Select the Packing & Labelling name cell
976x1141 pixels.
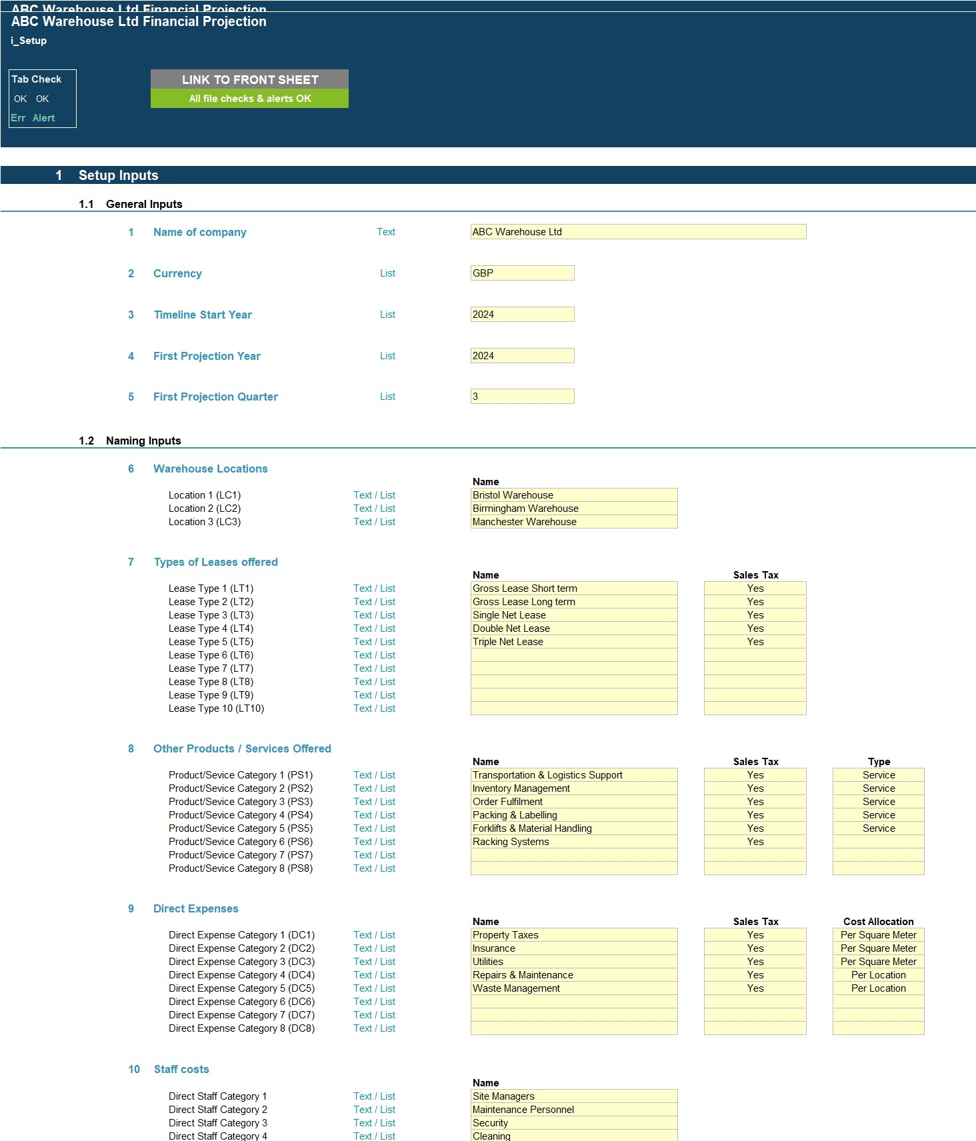coord(574,815)
